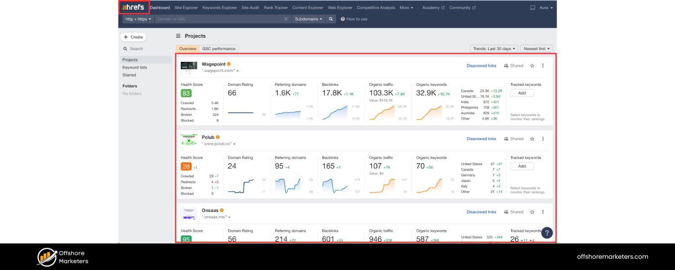Star the Pclub project
The width and height of the screenshot is (675, 270).
coord(532,139)
